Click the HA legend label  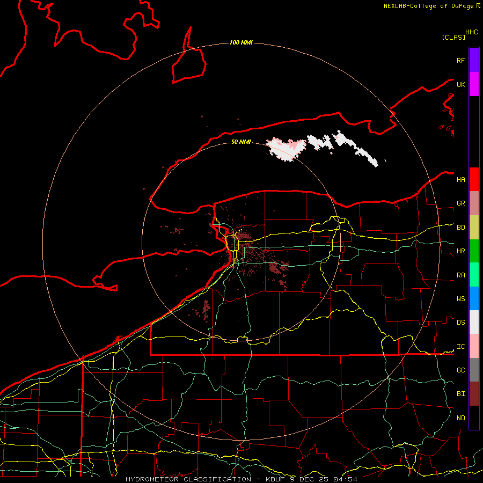[461, 179]
